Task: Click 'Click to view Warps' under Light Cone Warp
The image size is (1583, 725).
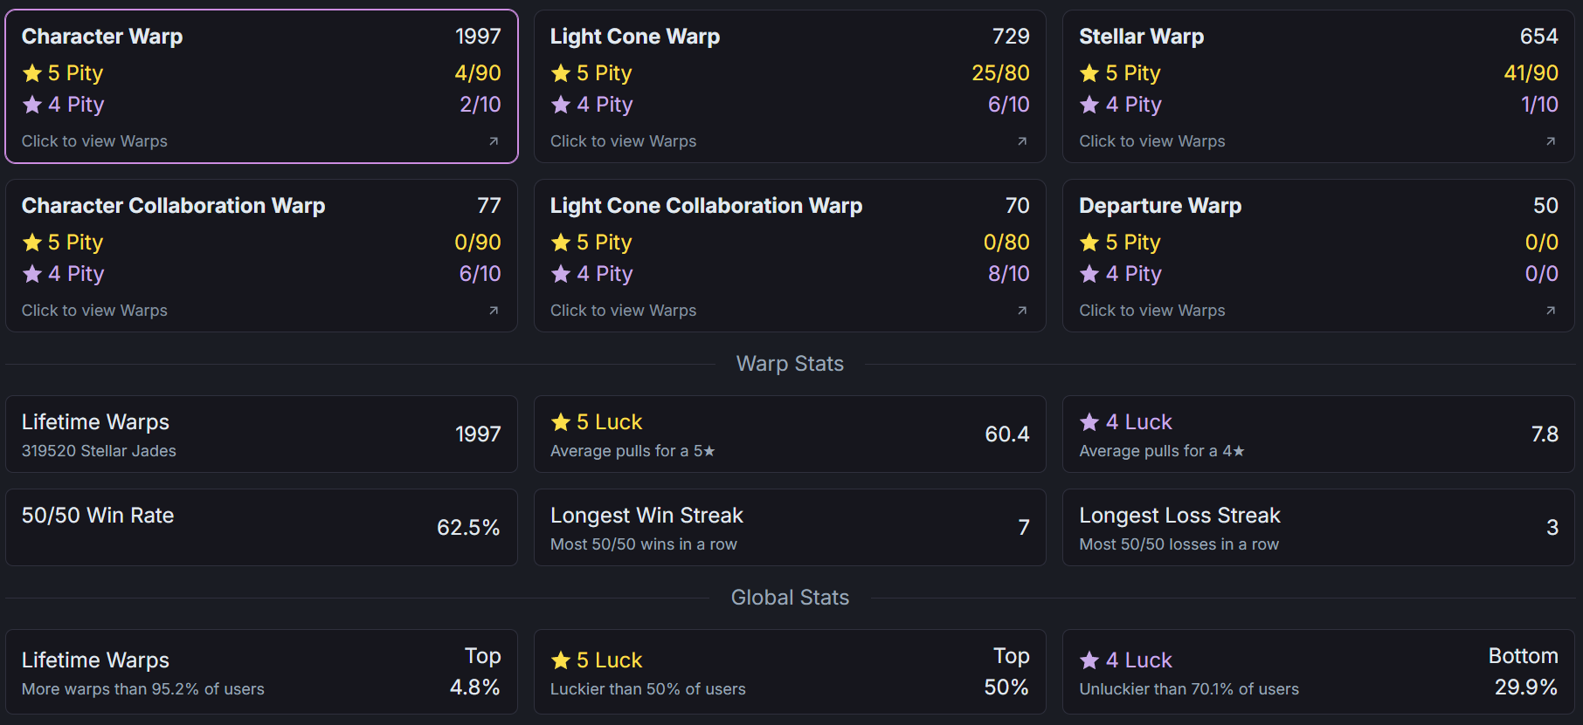Action: [x=623, y=141]
